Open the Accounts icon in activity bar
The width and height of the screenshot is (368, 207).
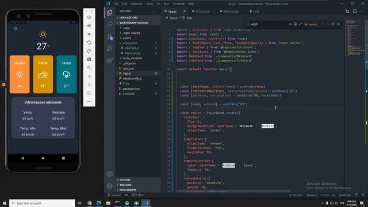110,174
